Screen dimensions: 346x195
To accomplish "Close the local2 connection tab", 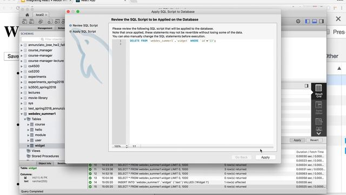I will point(46,15).
